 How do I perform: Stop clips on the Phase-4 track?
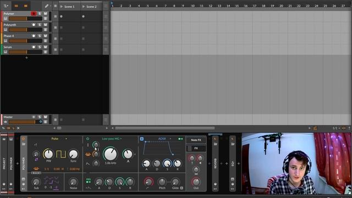[x=56, y=38]
